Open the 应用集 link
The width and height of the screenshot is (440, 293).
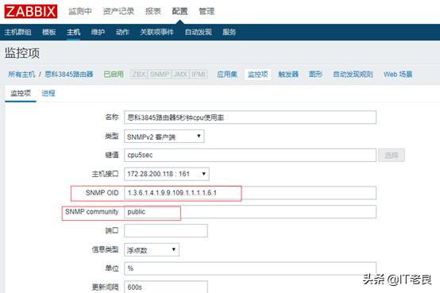tap(227, 75)
